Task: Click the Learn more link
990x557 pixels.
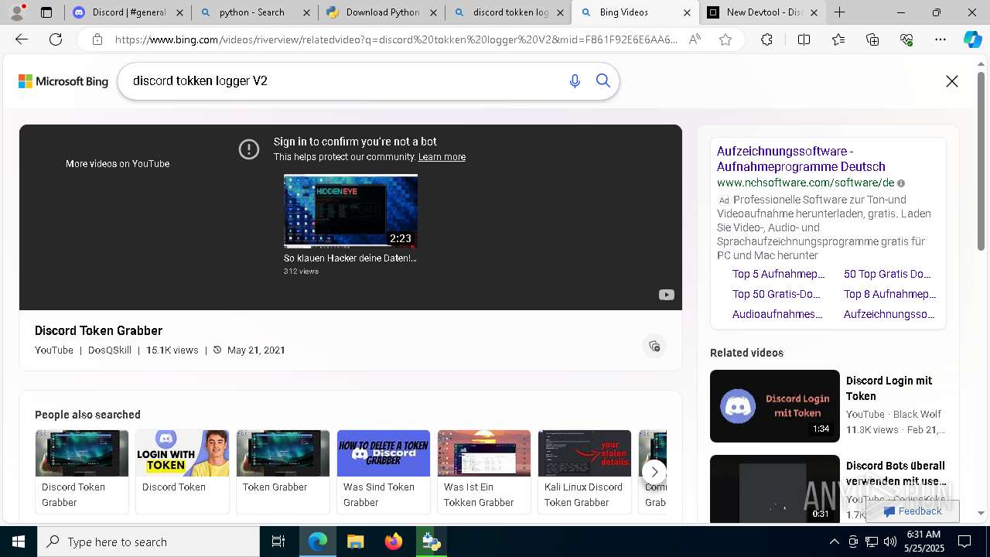Action: pyautogui.click(x=442, y=157)
